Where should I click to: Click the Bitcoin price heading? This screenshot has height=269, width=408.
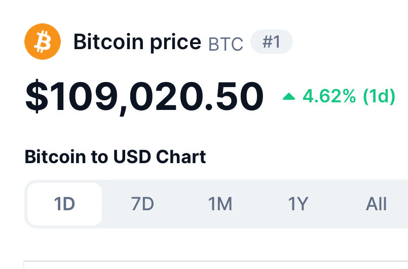point(137,42)
